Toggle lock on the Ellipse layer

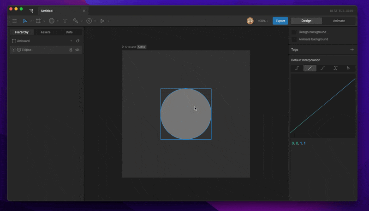(71, 50)
